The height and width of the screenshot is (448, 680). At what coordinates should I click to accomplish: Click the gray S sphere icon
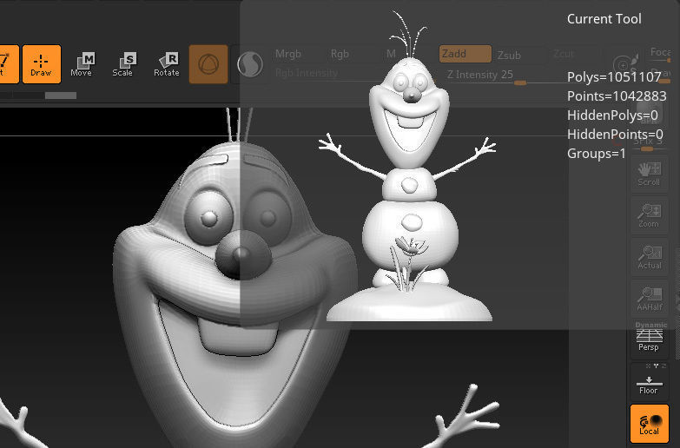[x=250, y=64]
